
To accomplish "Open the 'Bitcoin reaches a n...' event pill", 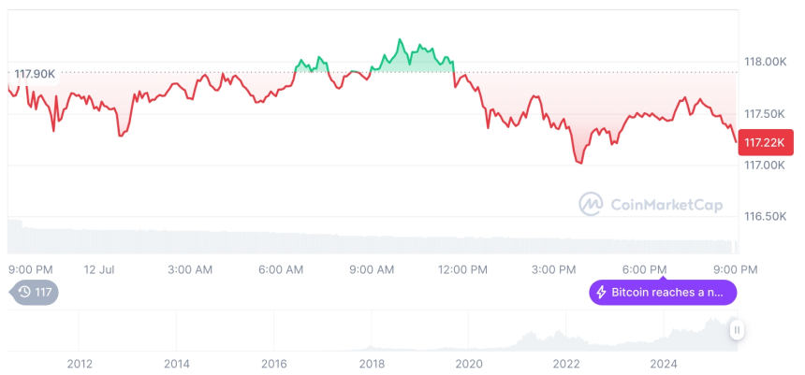I will click(x=663, y=293).
